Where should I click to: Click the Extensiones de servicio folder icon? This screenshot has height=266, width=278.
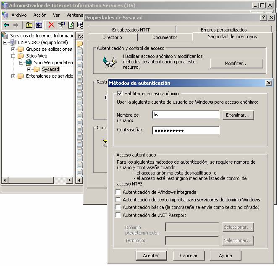pos(21,76)
